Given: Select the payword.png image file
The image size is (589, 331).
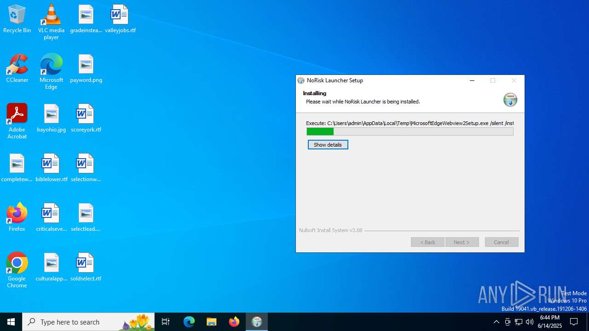Looking at the screenshot, I should pyautogui.click(x=86, y=69).
